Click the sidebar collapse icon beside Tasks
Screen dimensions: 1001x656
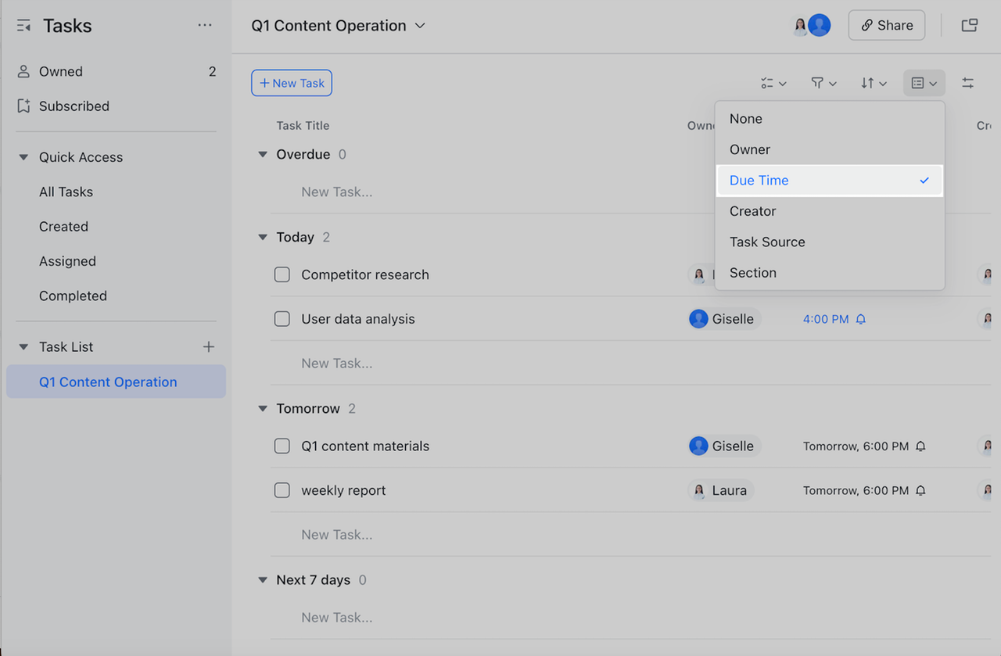(23, 26)
